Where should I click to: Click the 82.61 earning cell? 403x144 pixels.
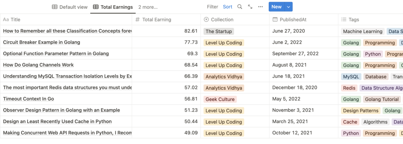pos(166,31)
